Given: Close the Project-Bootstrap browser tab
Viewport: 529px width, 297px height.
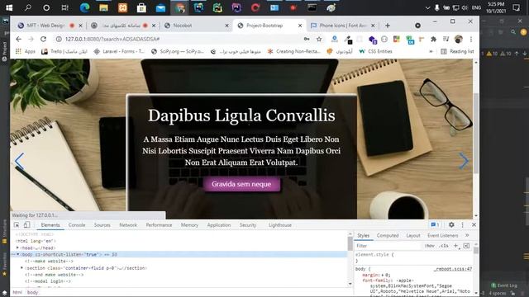Looking at the screenshot, I should pos(300,26).
